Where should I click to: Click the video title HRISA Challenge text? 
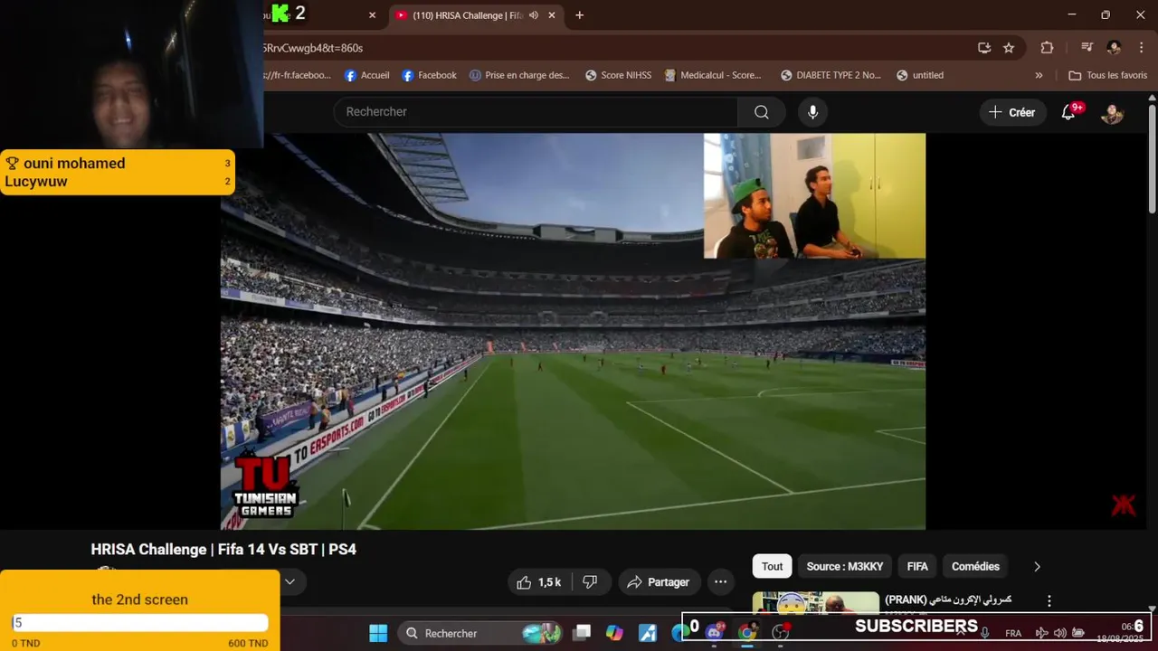pyautogui.click(x=223, y=550)
